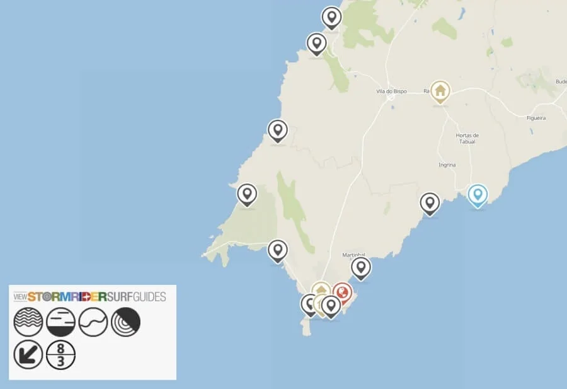Click the Figueira place label
The image size is (567, 389).
[x=535, y=117]
